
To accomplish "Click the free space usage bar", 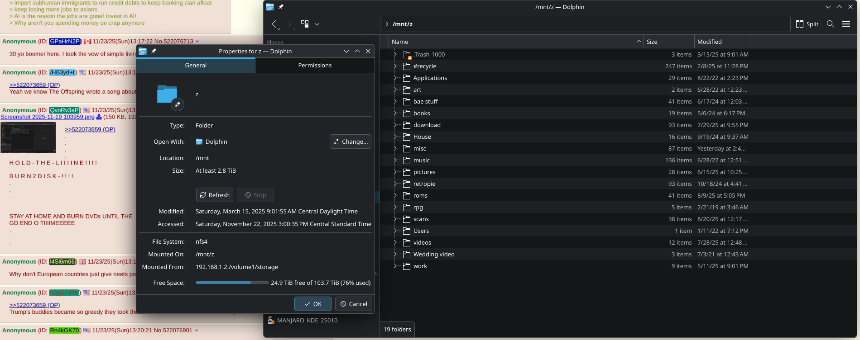I will pos(232,283).
